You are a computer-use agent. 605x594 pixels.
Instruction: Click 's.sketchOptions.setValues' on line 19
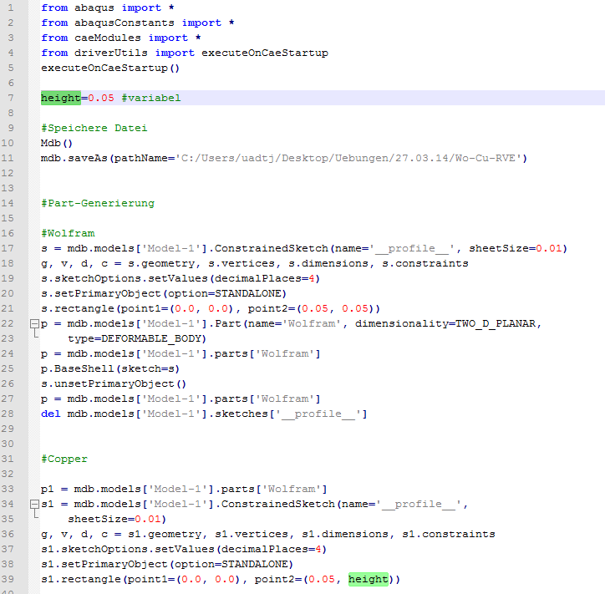click(125, 278)
